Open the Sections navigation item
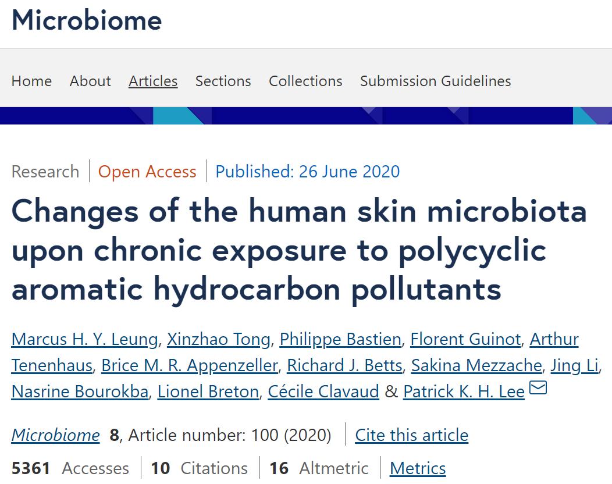612x484 pixels. point(223,81)
